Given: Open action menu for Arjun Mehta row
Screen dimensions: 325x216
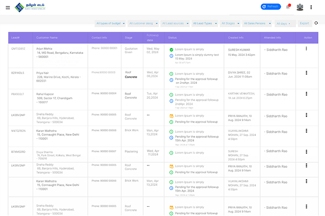Looking at the screenshot, I should (306, 49).
